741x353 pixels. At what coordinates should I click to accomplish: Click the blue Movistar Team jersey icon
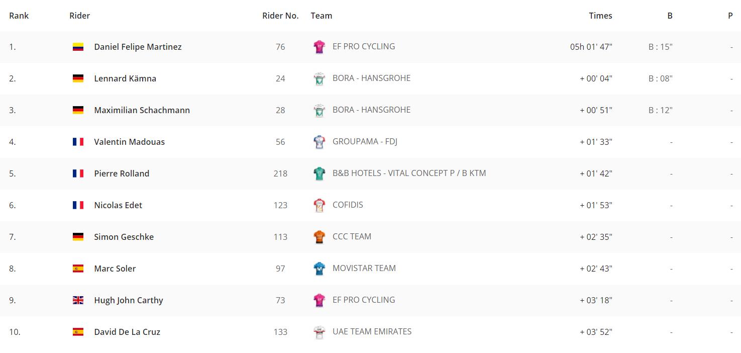[x=319, y=269]
